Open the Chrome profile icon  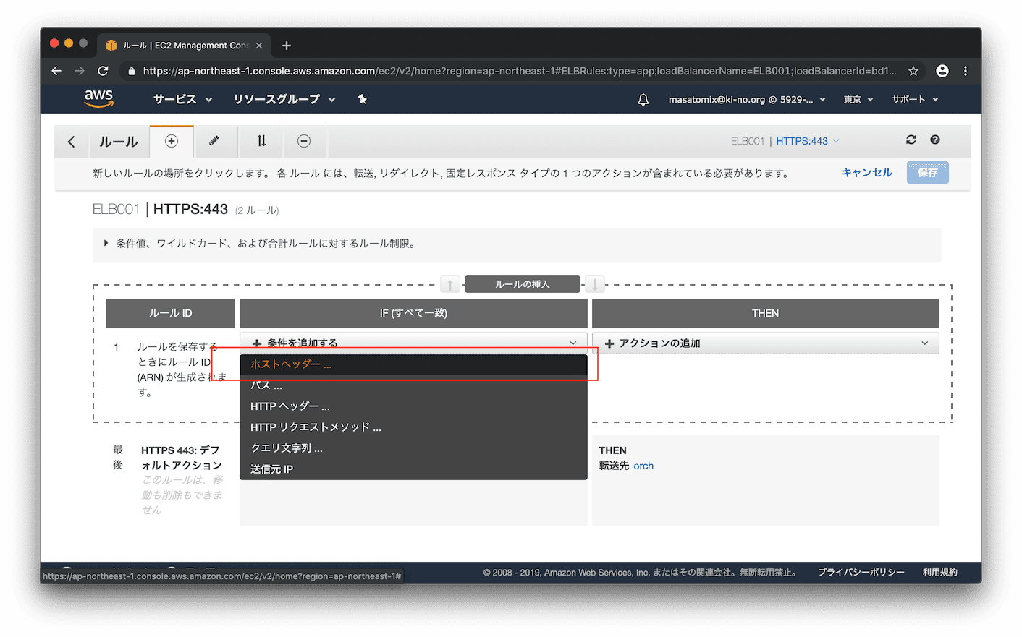pos(942,71)
